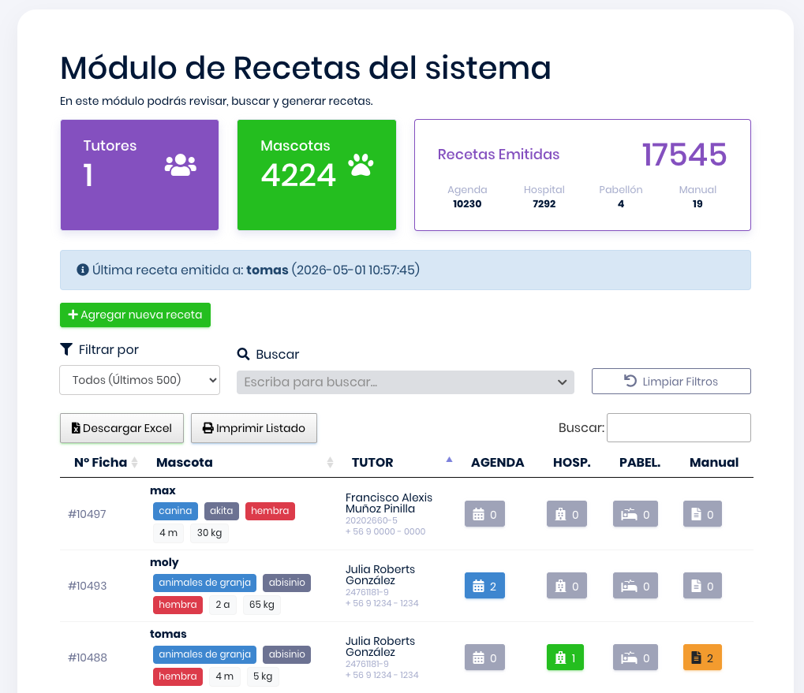Click the purple Tutores card

(x=140, y=175)
